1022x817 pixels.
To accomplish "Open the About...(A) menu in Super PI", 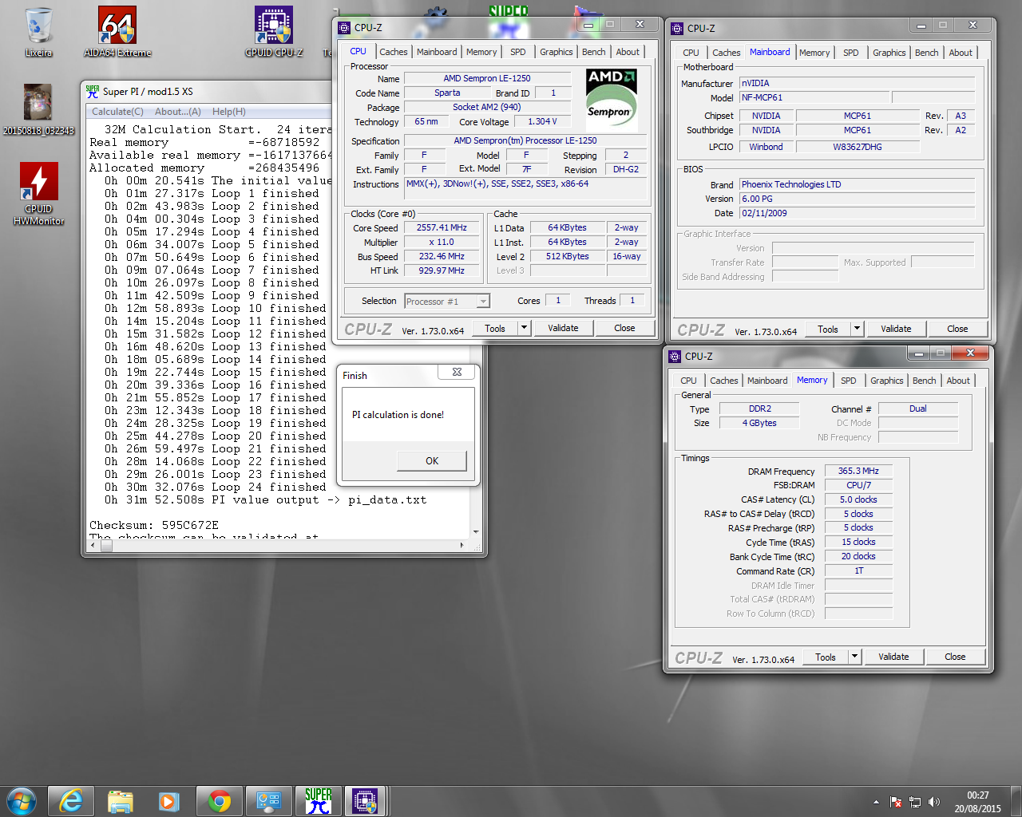I will click(x=177, y=112).
